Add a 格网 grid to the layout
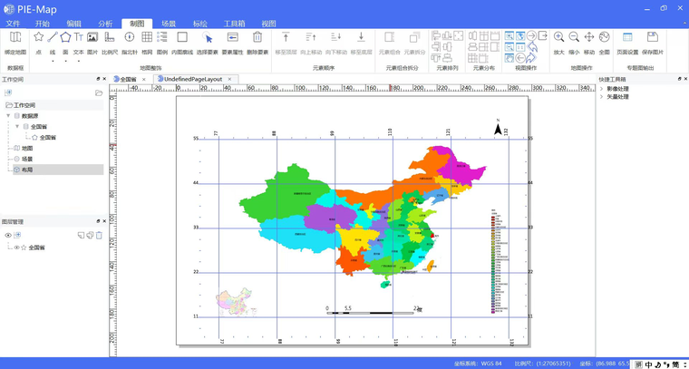This screenshot has height=369, width=689. click(x=147, y=43)
